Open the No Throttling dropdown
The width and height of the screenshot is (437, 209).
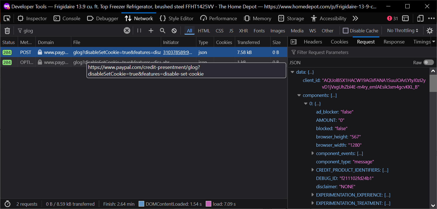[x=403, y=30]
